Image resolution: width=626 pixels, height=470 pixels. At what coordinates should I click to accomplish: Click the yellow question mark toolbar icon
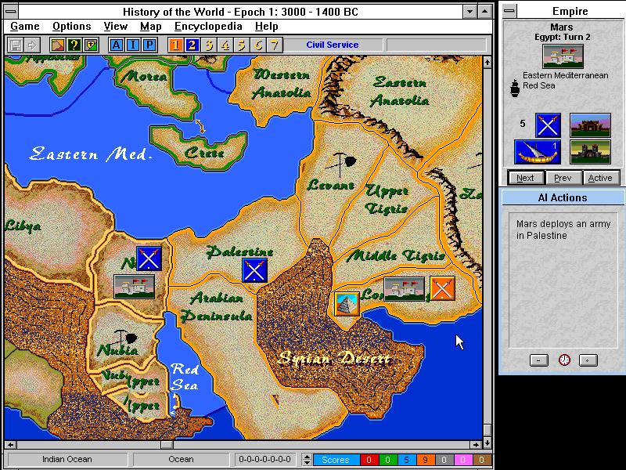[x=74, y=45]
